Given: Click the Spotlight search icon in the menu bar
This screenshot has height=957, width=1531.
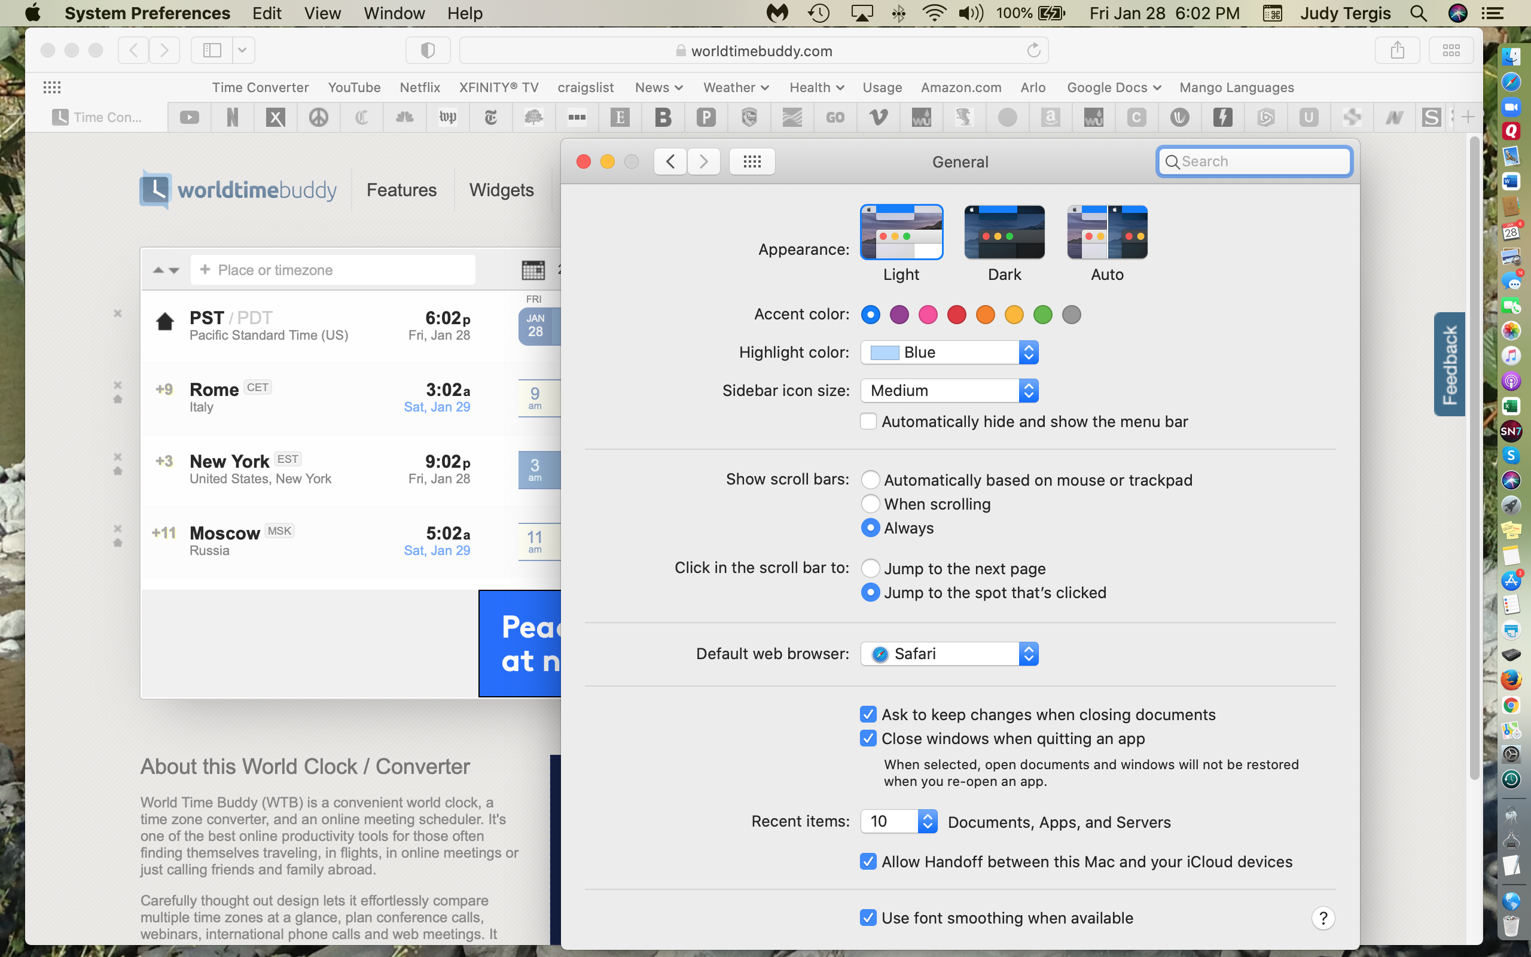Looking at the screenshot, I should (1420, 13).
